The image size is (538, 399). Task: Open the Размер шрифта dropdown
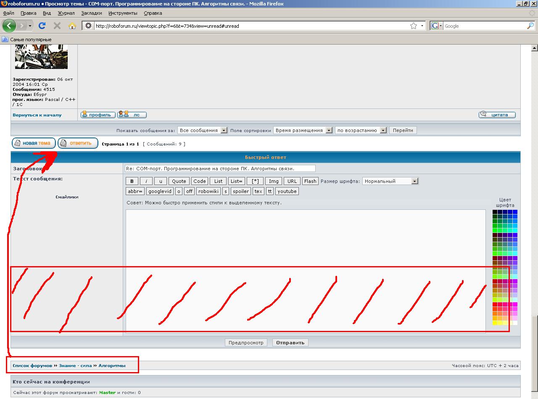(x=390, y=181)
